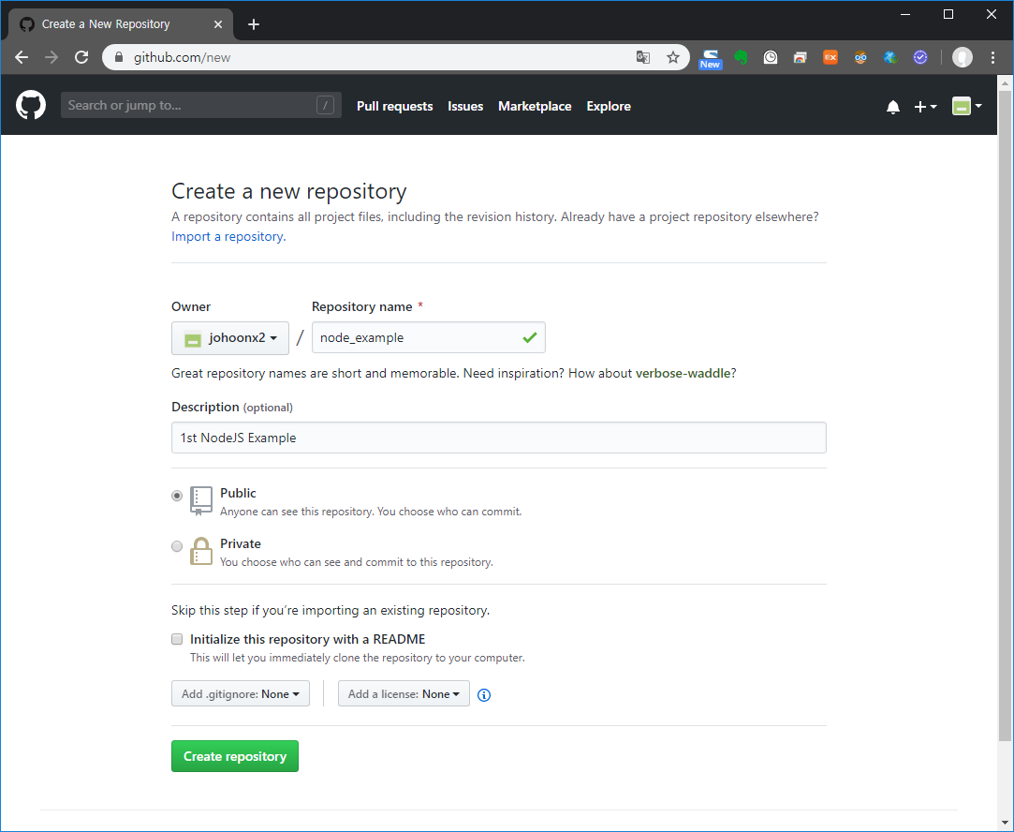Click the address bar URL
The image size is (1014, 832).
coord(182,57)
